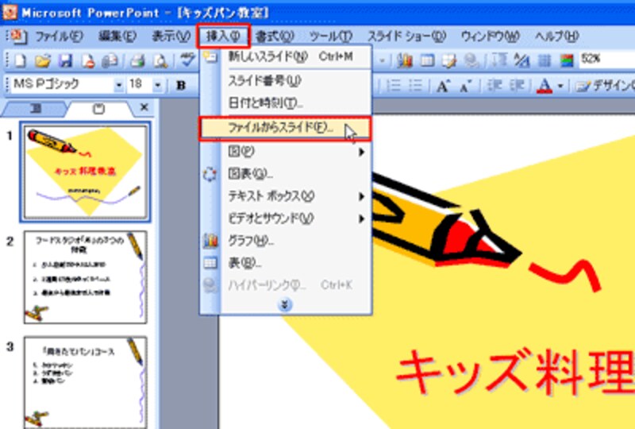The height and width of the screenshot is (429, 635).
Task: Apply the red font color button
Action: pos(545,86)
